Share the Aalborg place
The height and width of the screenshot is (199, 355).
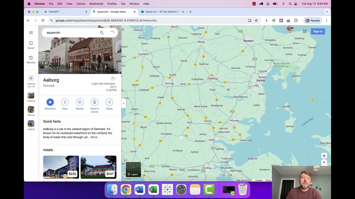(109, 104)
